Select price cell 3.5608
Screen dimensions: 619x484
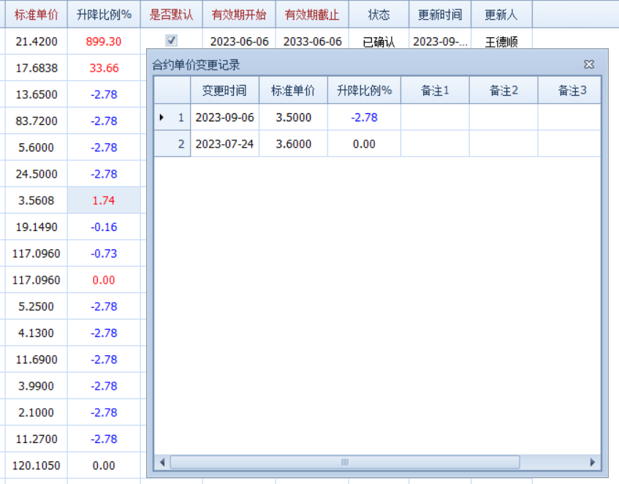click(36, 200)
